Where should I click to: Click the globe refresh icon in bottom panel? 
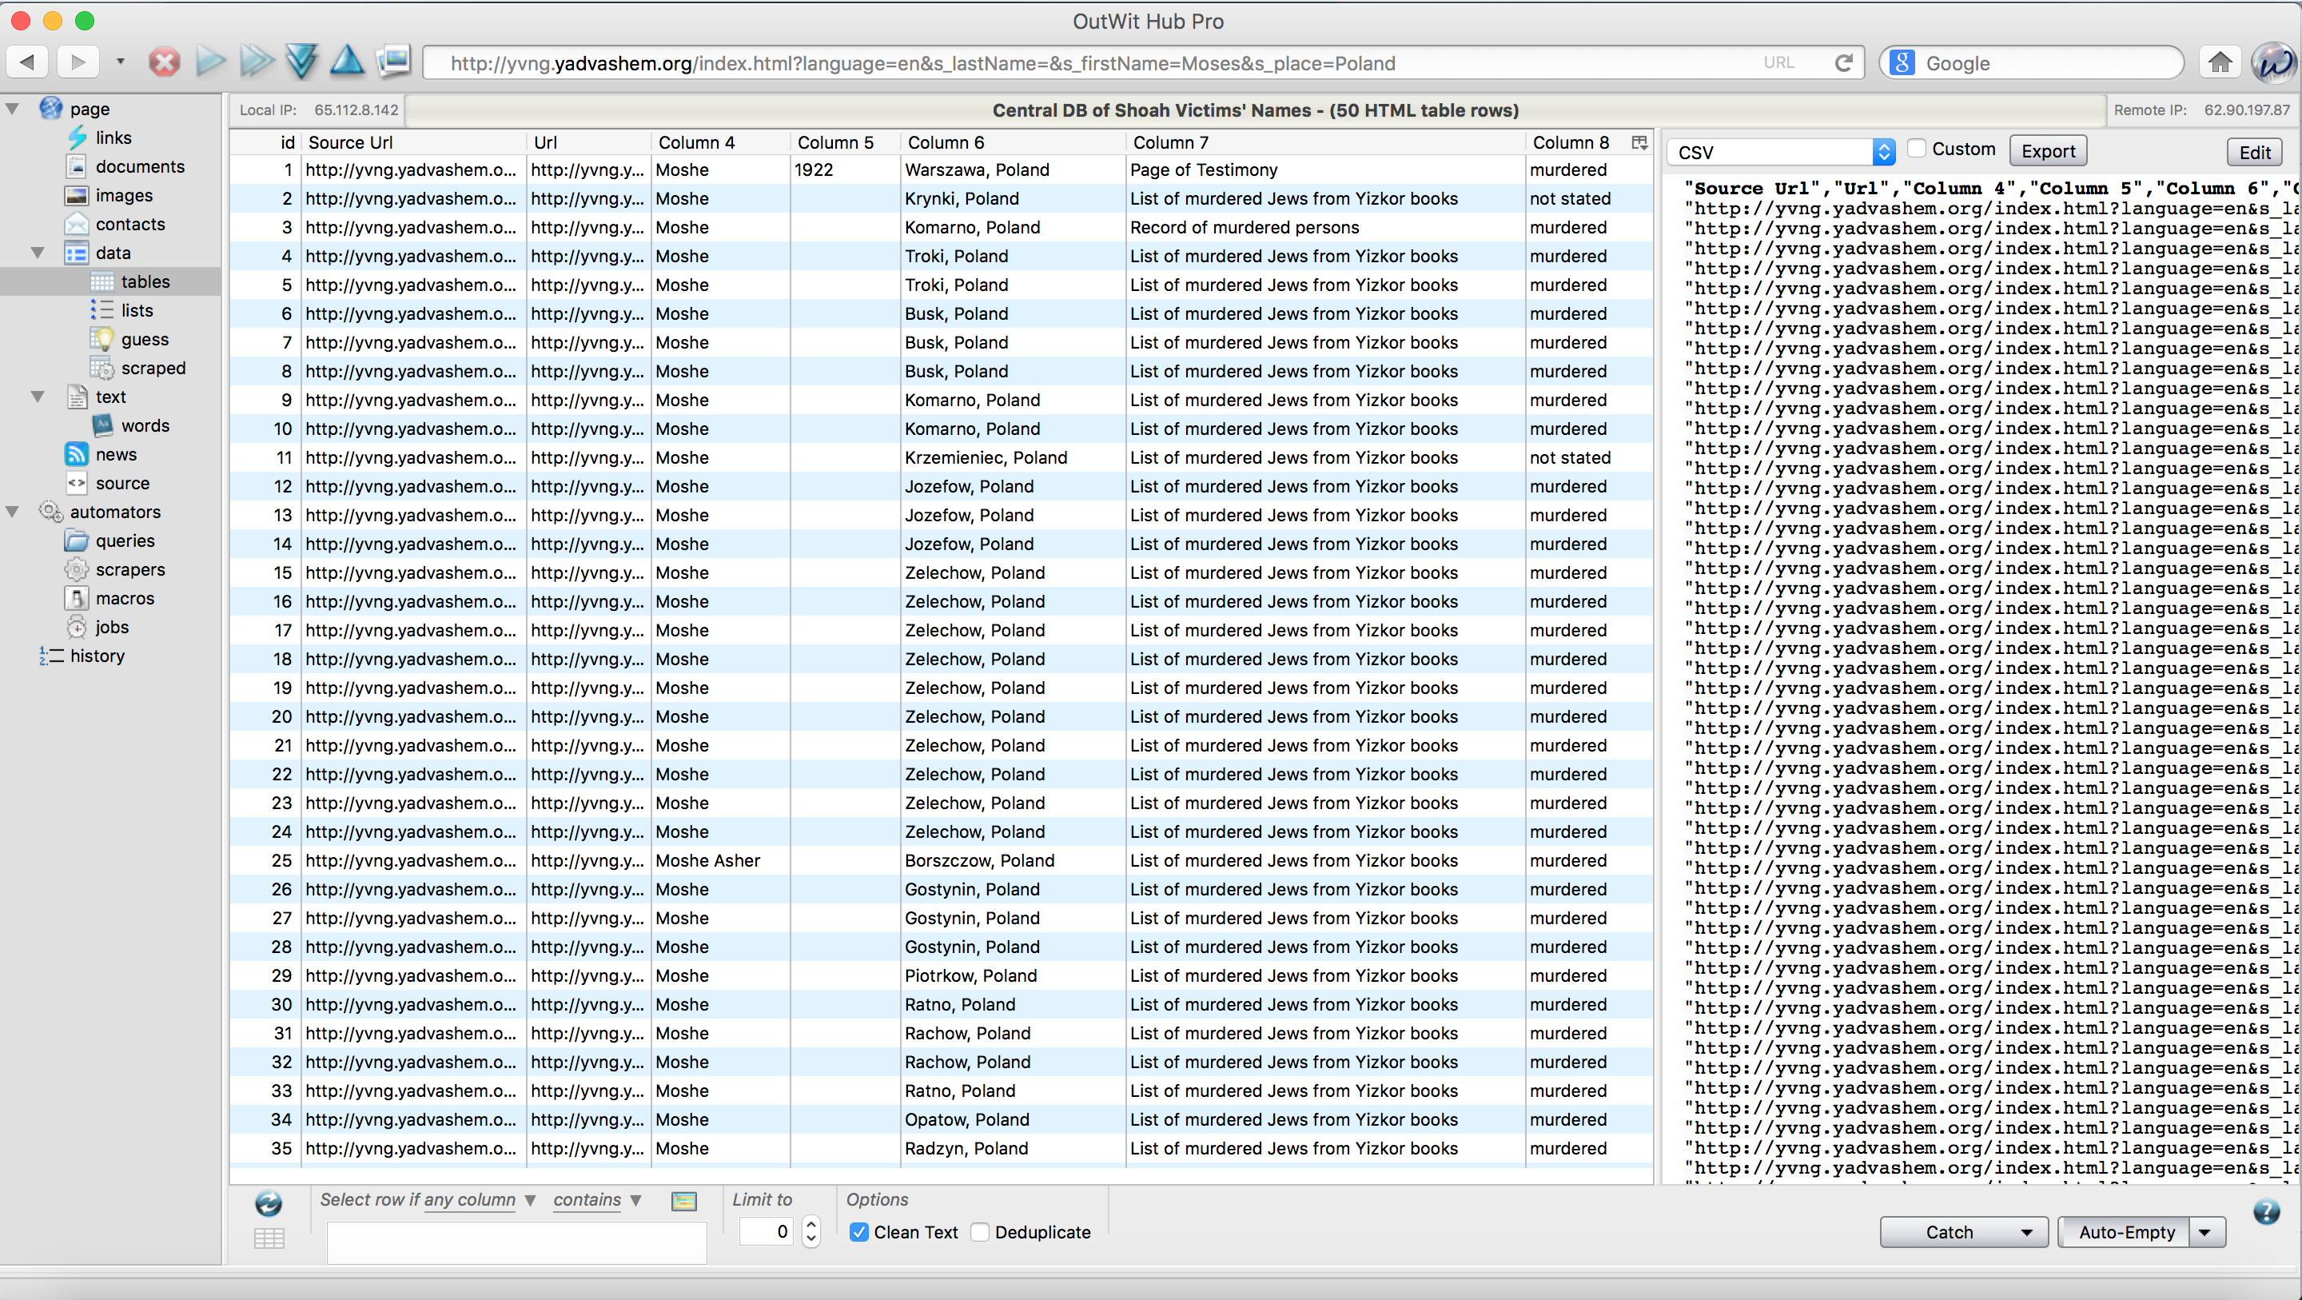pos(268,1203)
